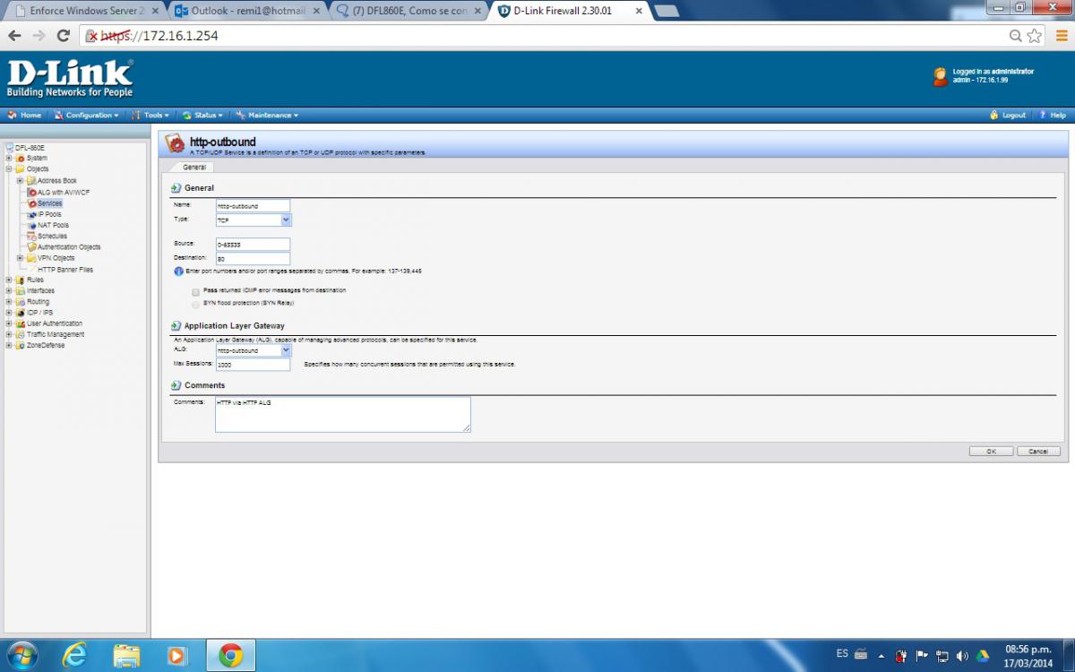
Task: Expand the VPN Objects node
Action: 21,258
